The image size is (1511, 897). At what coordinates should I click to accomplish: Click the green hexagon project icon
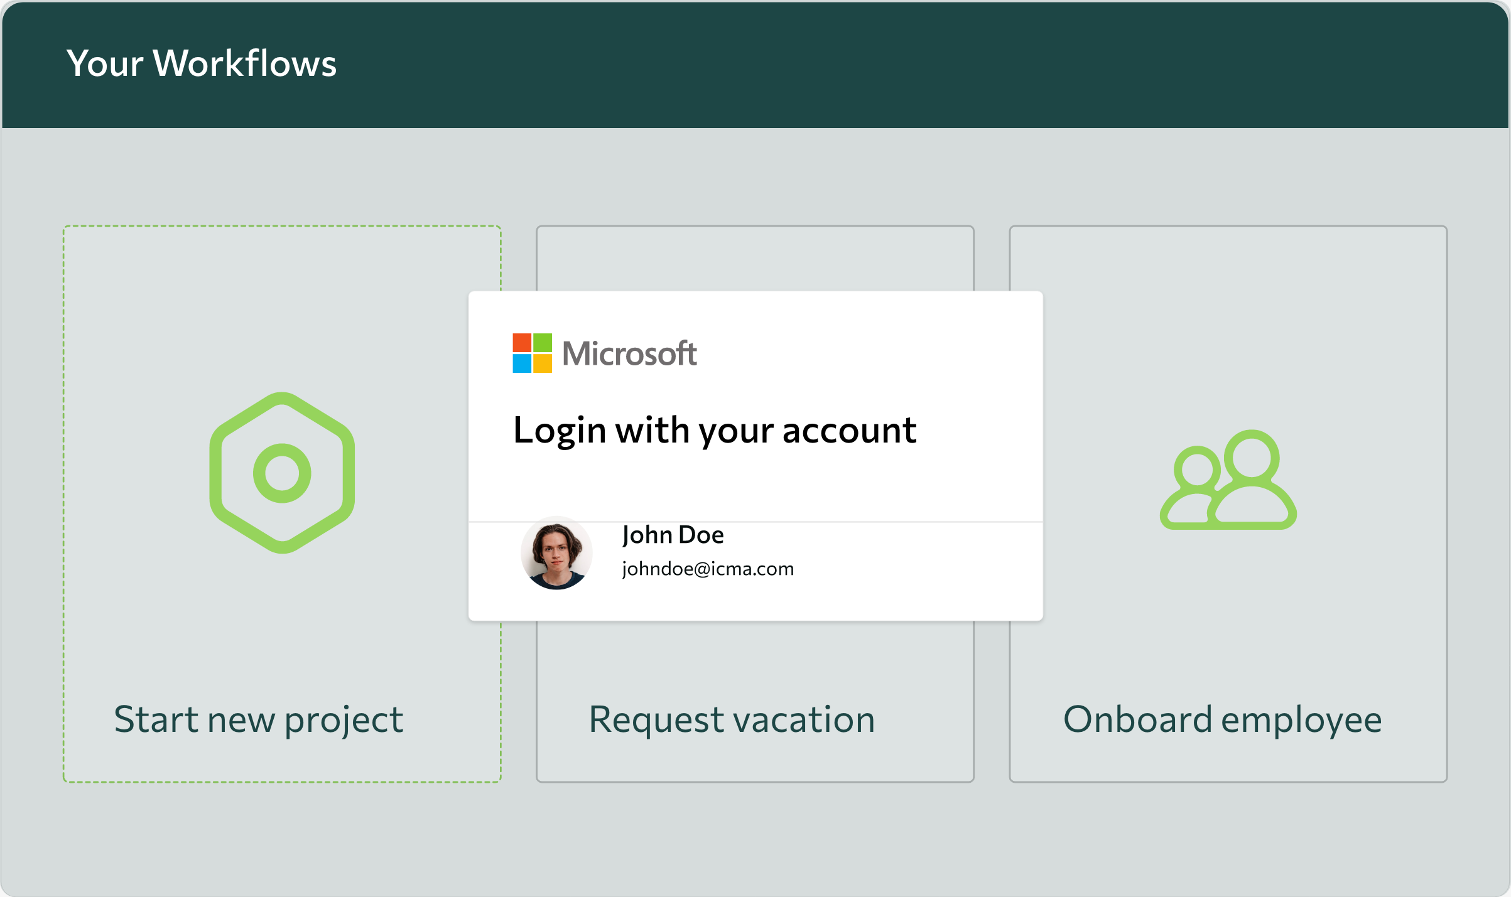coord(283,475)
